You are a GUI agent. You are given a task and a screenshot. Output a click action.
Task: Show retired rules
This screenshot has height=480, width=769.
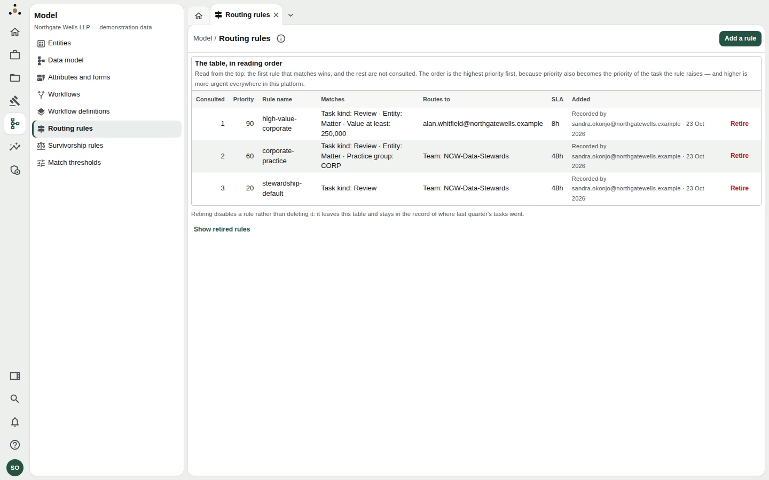pos(222,229)
